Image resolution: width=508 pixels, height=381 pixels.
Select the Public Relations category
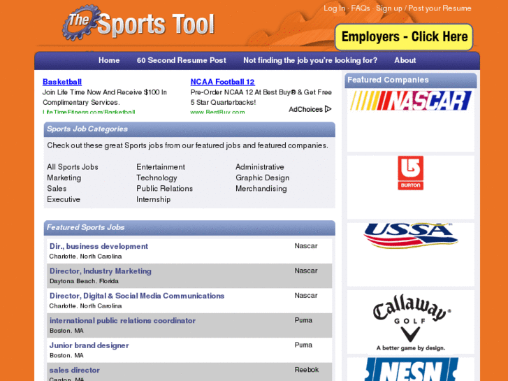click(x=165, y=188)
